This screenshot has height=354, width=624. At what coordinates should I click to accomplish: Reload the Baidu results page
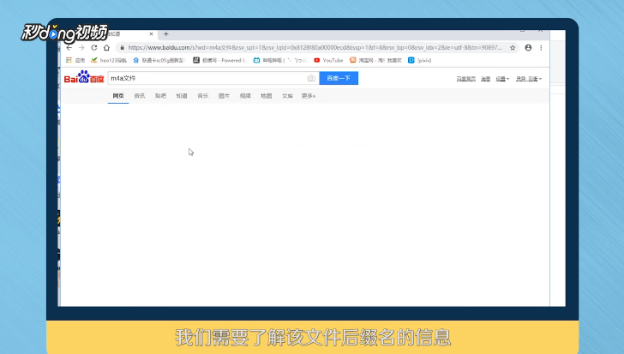pyautogui.click(x=94, y=48)
